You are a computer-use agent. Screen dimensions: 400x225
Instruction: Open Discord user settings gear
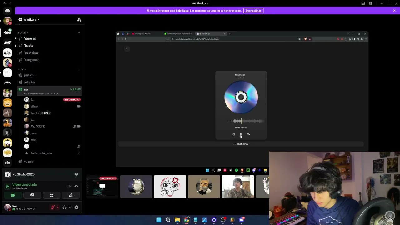point(76,207)
